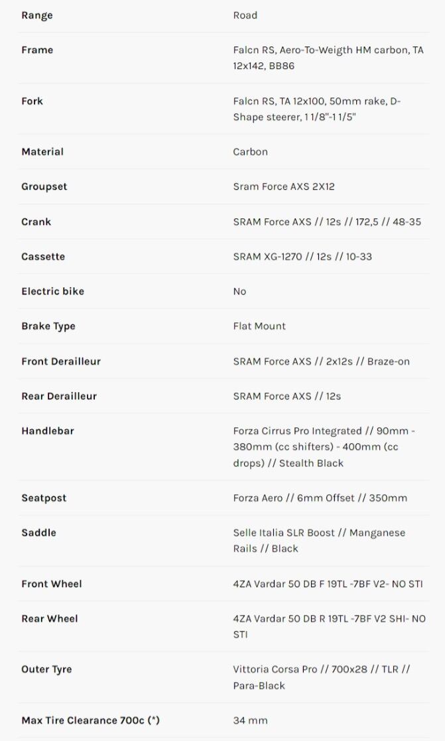The height and width of the screenshot is (741, 445).
Task: Select the Flat Mount brake value
Action: (x=259, y=326)
